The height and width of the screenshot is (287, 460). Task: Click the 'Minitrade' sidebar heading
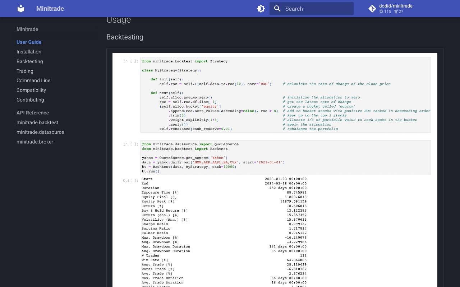[27, 29]
